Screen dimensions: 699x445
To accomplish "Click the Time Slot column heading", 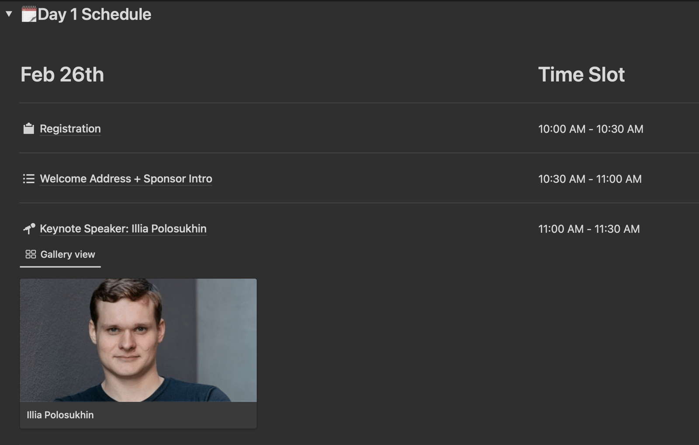I will [x=581, y=75].
